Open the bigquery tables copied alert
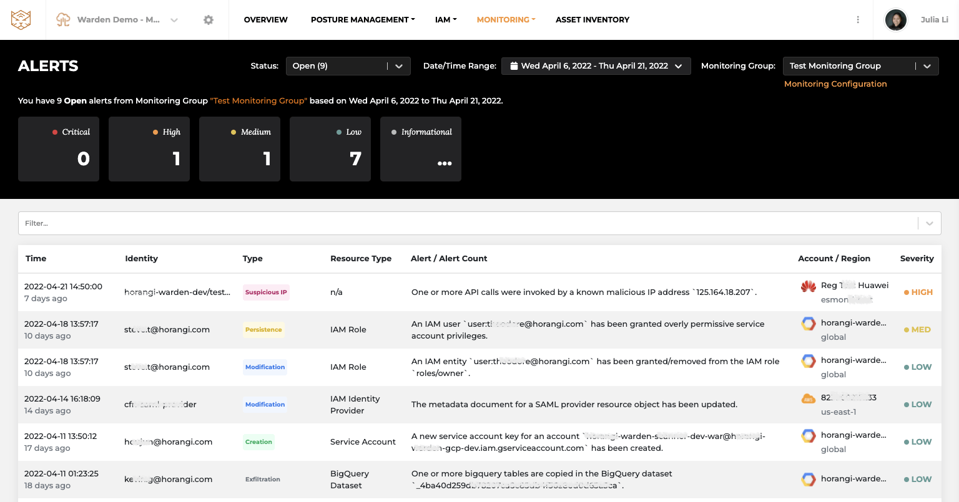 tap(542, 479)
